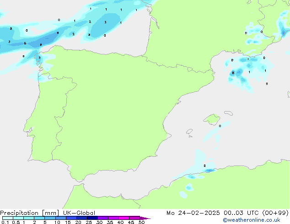Select the 'Mo 24-02-2025' date text

[193, 213]
